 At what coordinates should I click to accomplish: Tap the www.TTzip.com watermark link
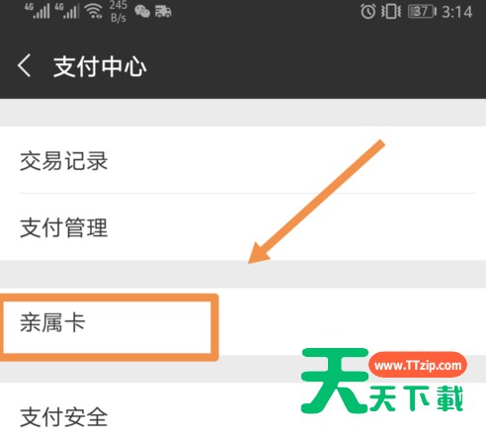[x=418, y=365]
